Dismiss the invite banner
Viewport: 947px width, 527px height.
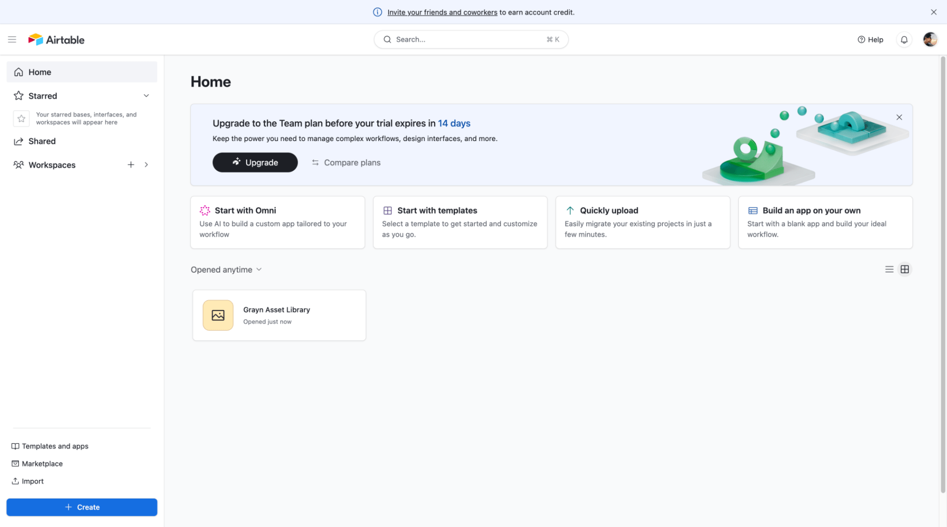click(x=934, y=12)
